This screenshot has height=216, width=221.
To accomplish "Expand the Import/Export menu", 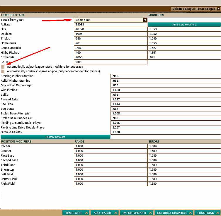I will pos(137,213).
